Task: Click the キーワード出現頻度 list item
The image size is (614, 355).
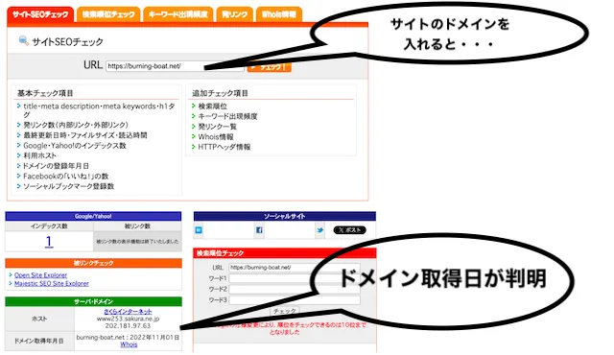Action: point(227,116)
